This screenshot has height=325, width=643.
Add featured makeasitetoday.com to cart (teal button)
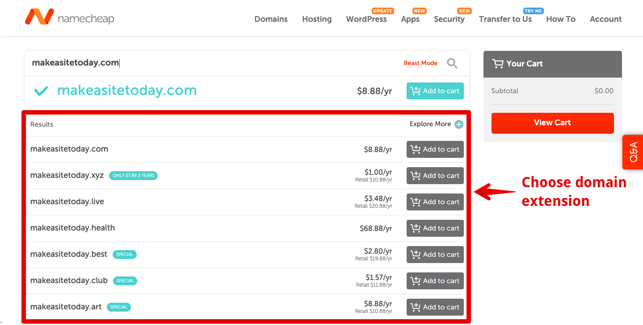pos(435,91)
